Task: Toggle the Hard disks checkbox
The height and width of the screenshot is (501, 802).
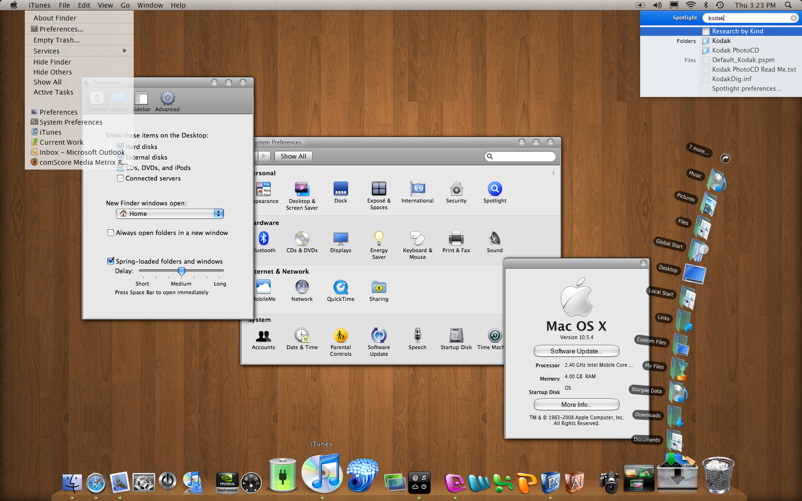Action: [x=120, y=147]
